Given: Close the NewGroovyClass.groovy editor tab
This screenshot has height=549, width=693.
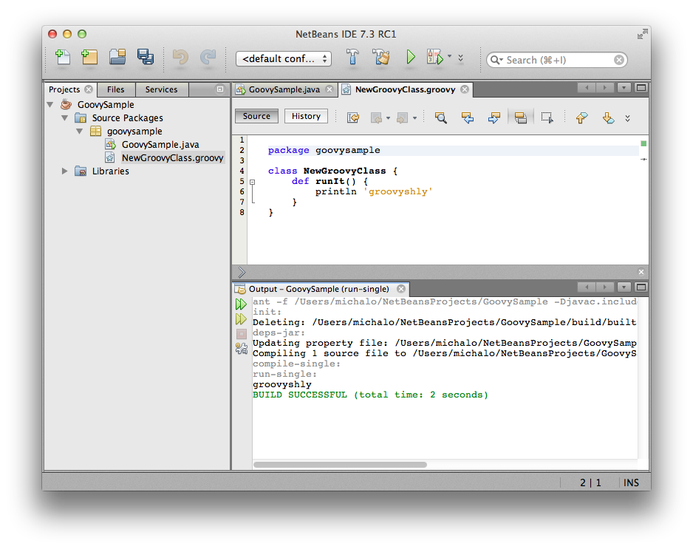Looking at the screenshot, I should [x=465, y=89].
